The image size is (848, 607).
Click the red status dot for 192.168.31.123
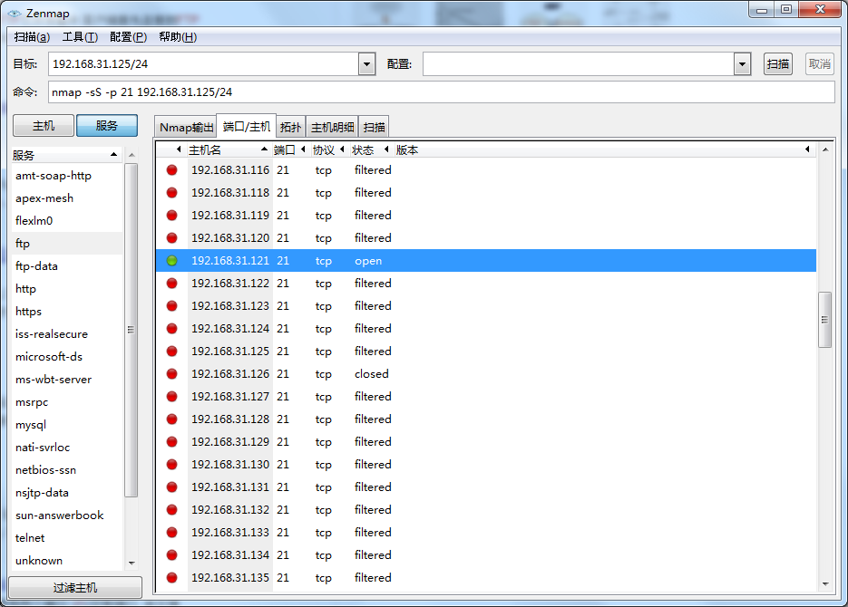[x=172, y=306]
